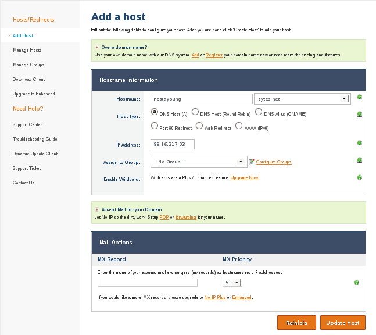The image size is (376, 335).
Task: Select DNS Host (Round Robin) radio button
Action: (x=195, y=112)
